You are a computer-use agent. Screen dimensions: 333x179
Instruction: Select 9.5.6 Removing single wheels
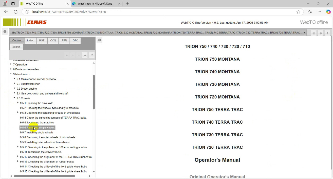pos(38,127)
